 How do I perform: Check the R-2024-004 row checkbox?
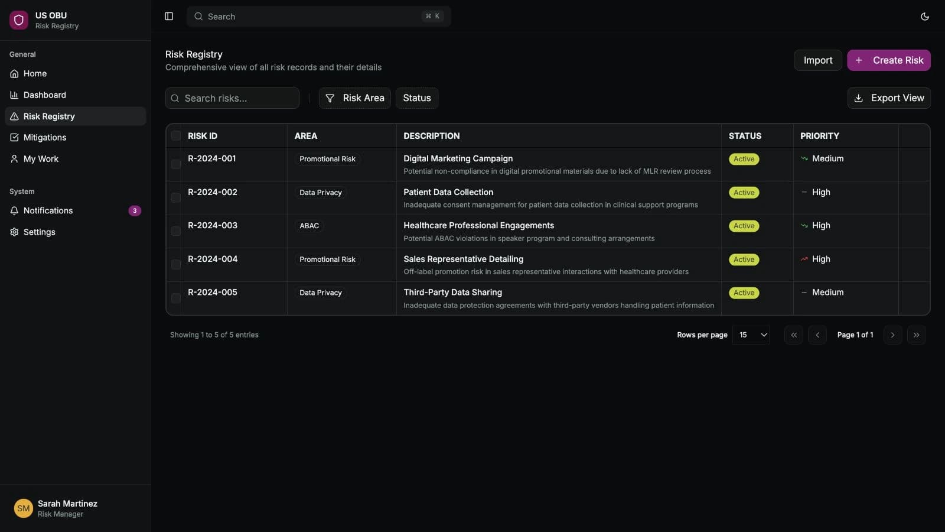tap(176, 265)
